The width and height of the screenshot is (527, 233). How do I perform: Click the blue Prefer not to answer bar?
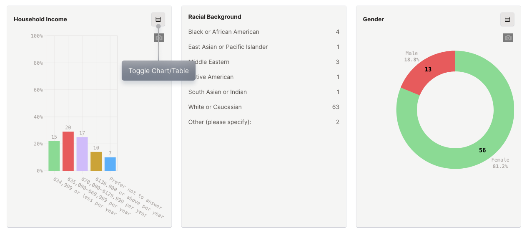(x=110, y=164)
